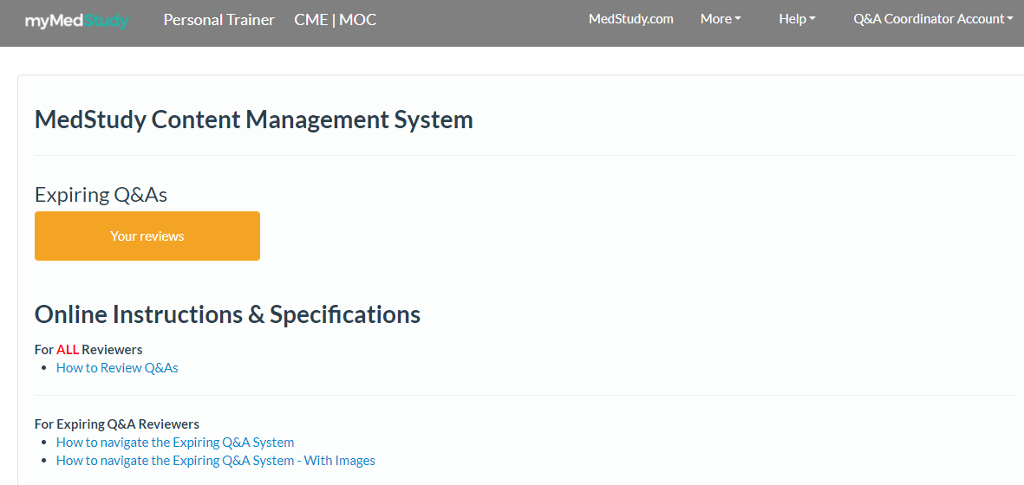Open the Help dropdown menu

[798, 19]
